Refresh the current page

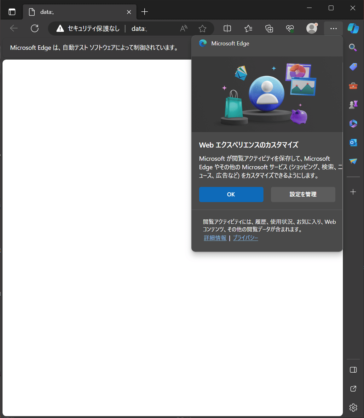tap(35, 28)
